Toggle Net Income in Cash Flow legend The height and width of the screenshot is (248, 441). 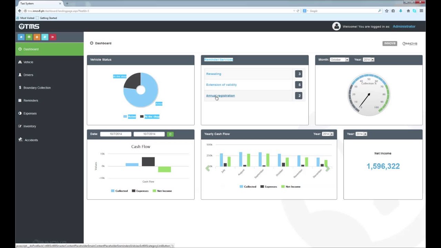162,191
